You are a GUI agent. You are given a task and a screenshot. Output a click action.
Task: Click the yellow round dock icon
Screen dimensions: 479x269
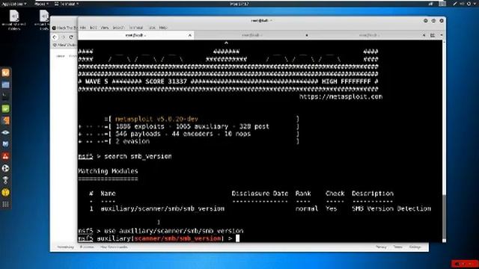(x=5, y=192)
